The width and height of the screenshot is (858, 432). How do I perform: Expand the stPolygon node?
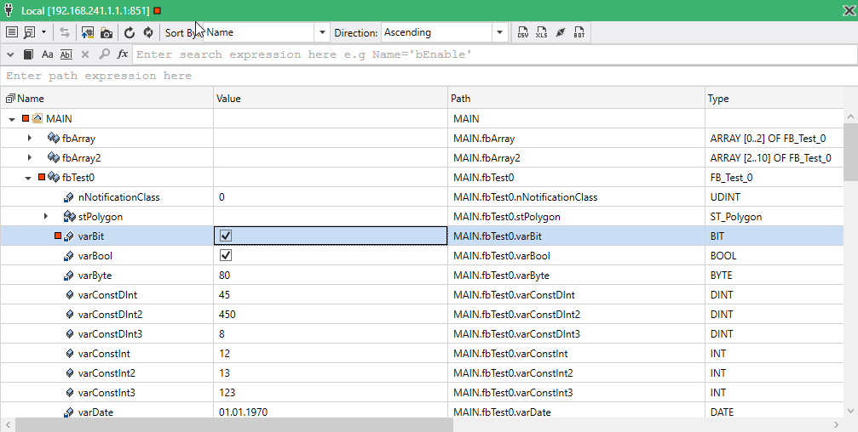point(46,216)
